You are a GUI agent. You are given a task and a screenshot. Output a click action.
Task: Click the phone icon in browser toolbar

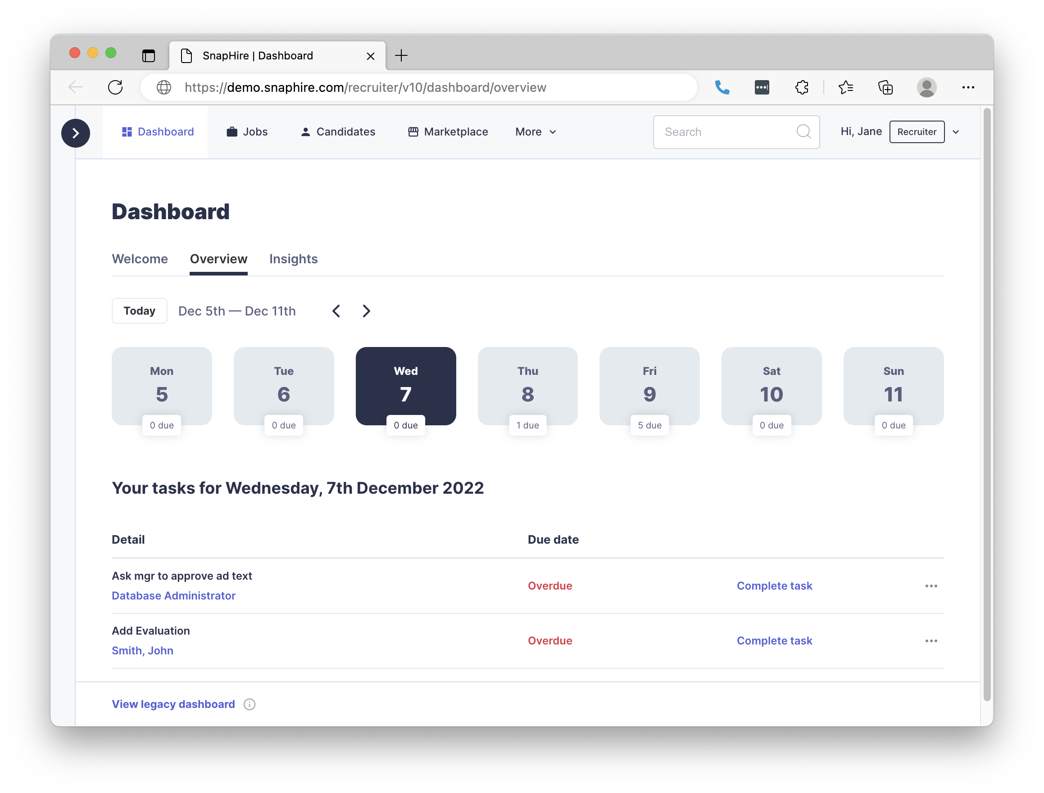722,87
